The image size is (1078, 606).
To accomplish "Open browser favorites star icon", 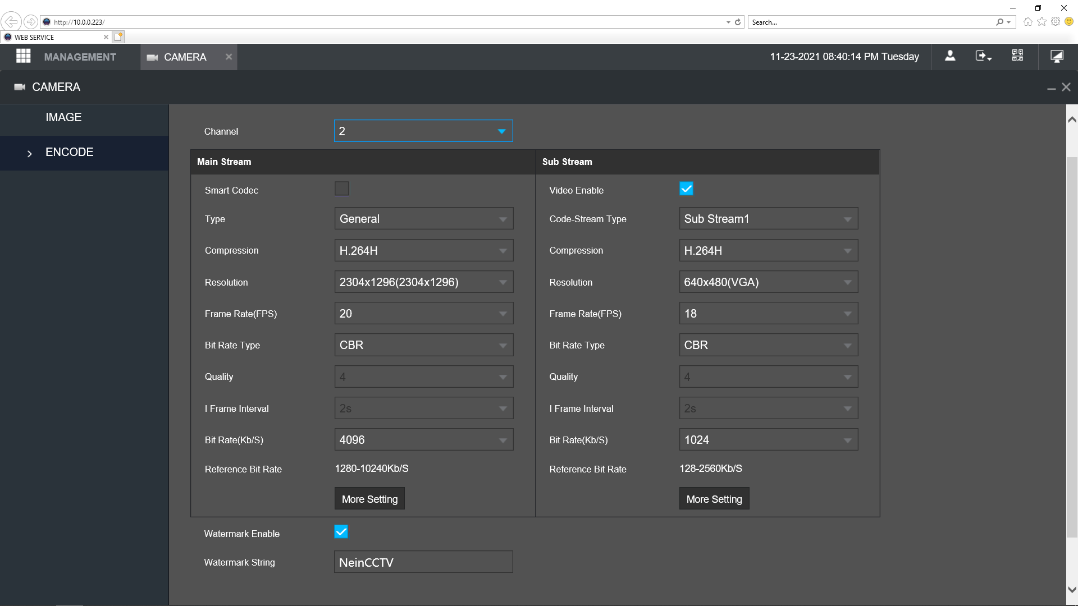I will (x=1042, y=21).
